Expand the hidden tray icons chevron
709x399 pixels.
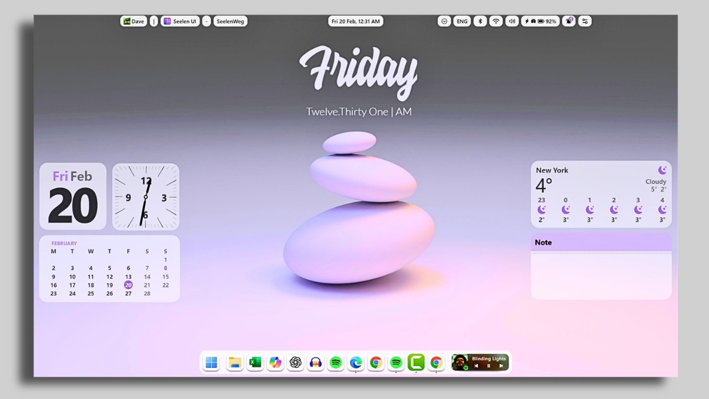coord(444,22)
